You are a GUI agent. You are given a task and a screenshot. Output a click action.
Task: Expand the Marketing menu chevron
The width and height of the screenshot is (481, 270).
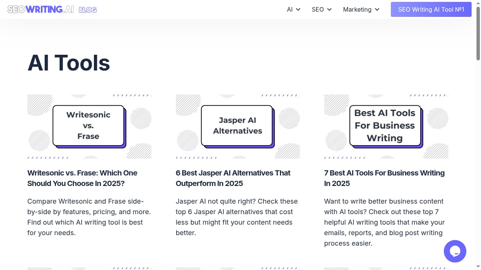point(377,9)
